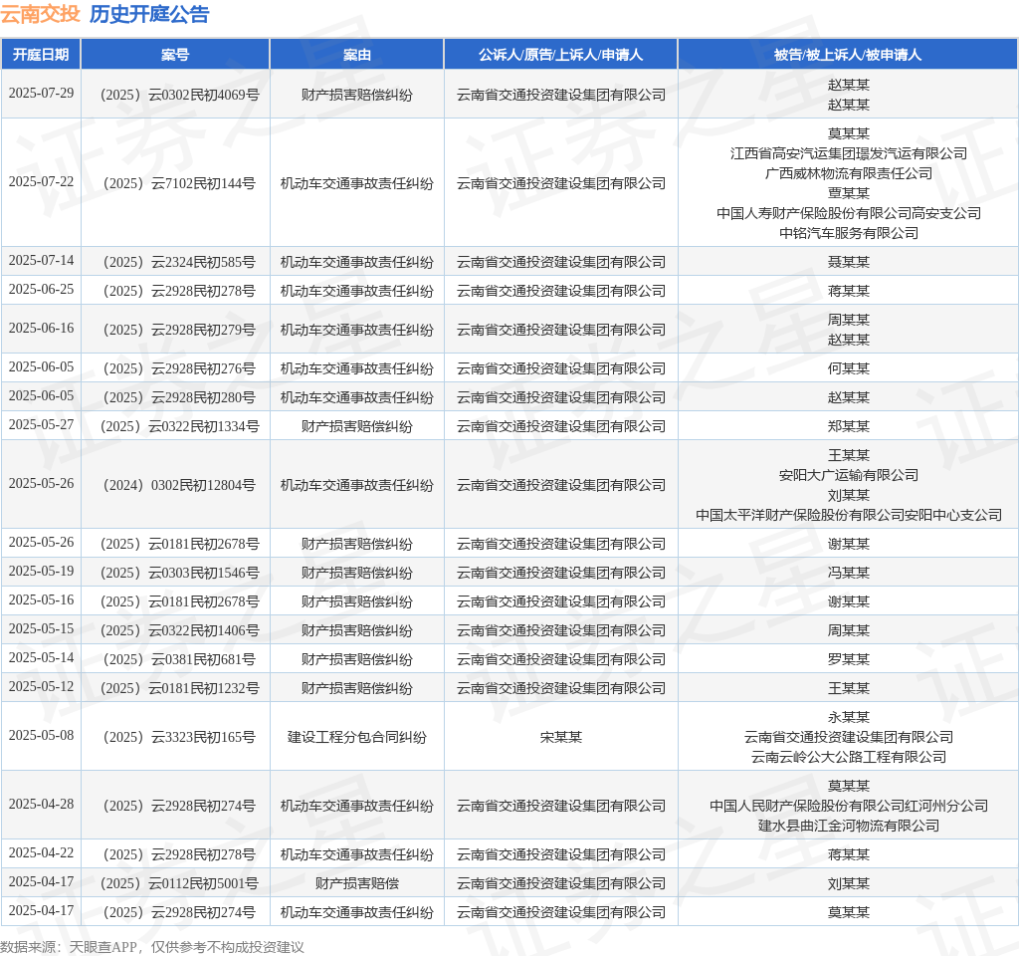Click defendant 冯某某

pyautogui.click(x=848, y=573)
